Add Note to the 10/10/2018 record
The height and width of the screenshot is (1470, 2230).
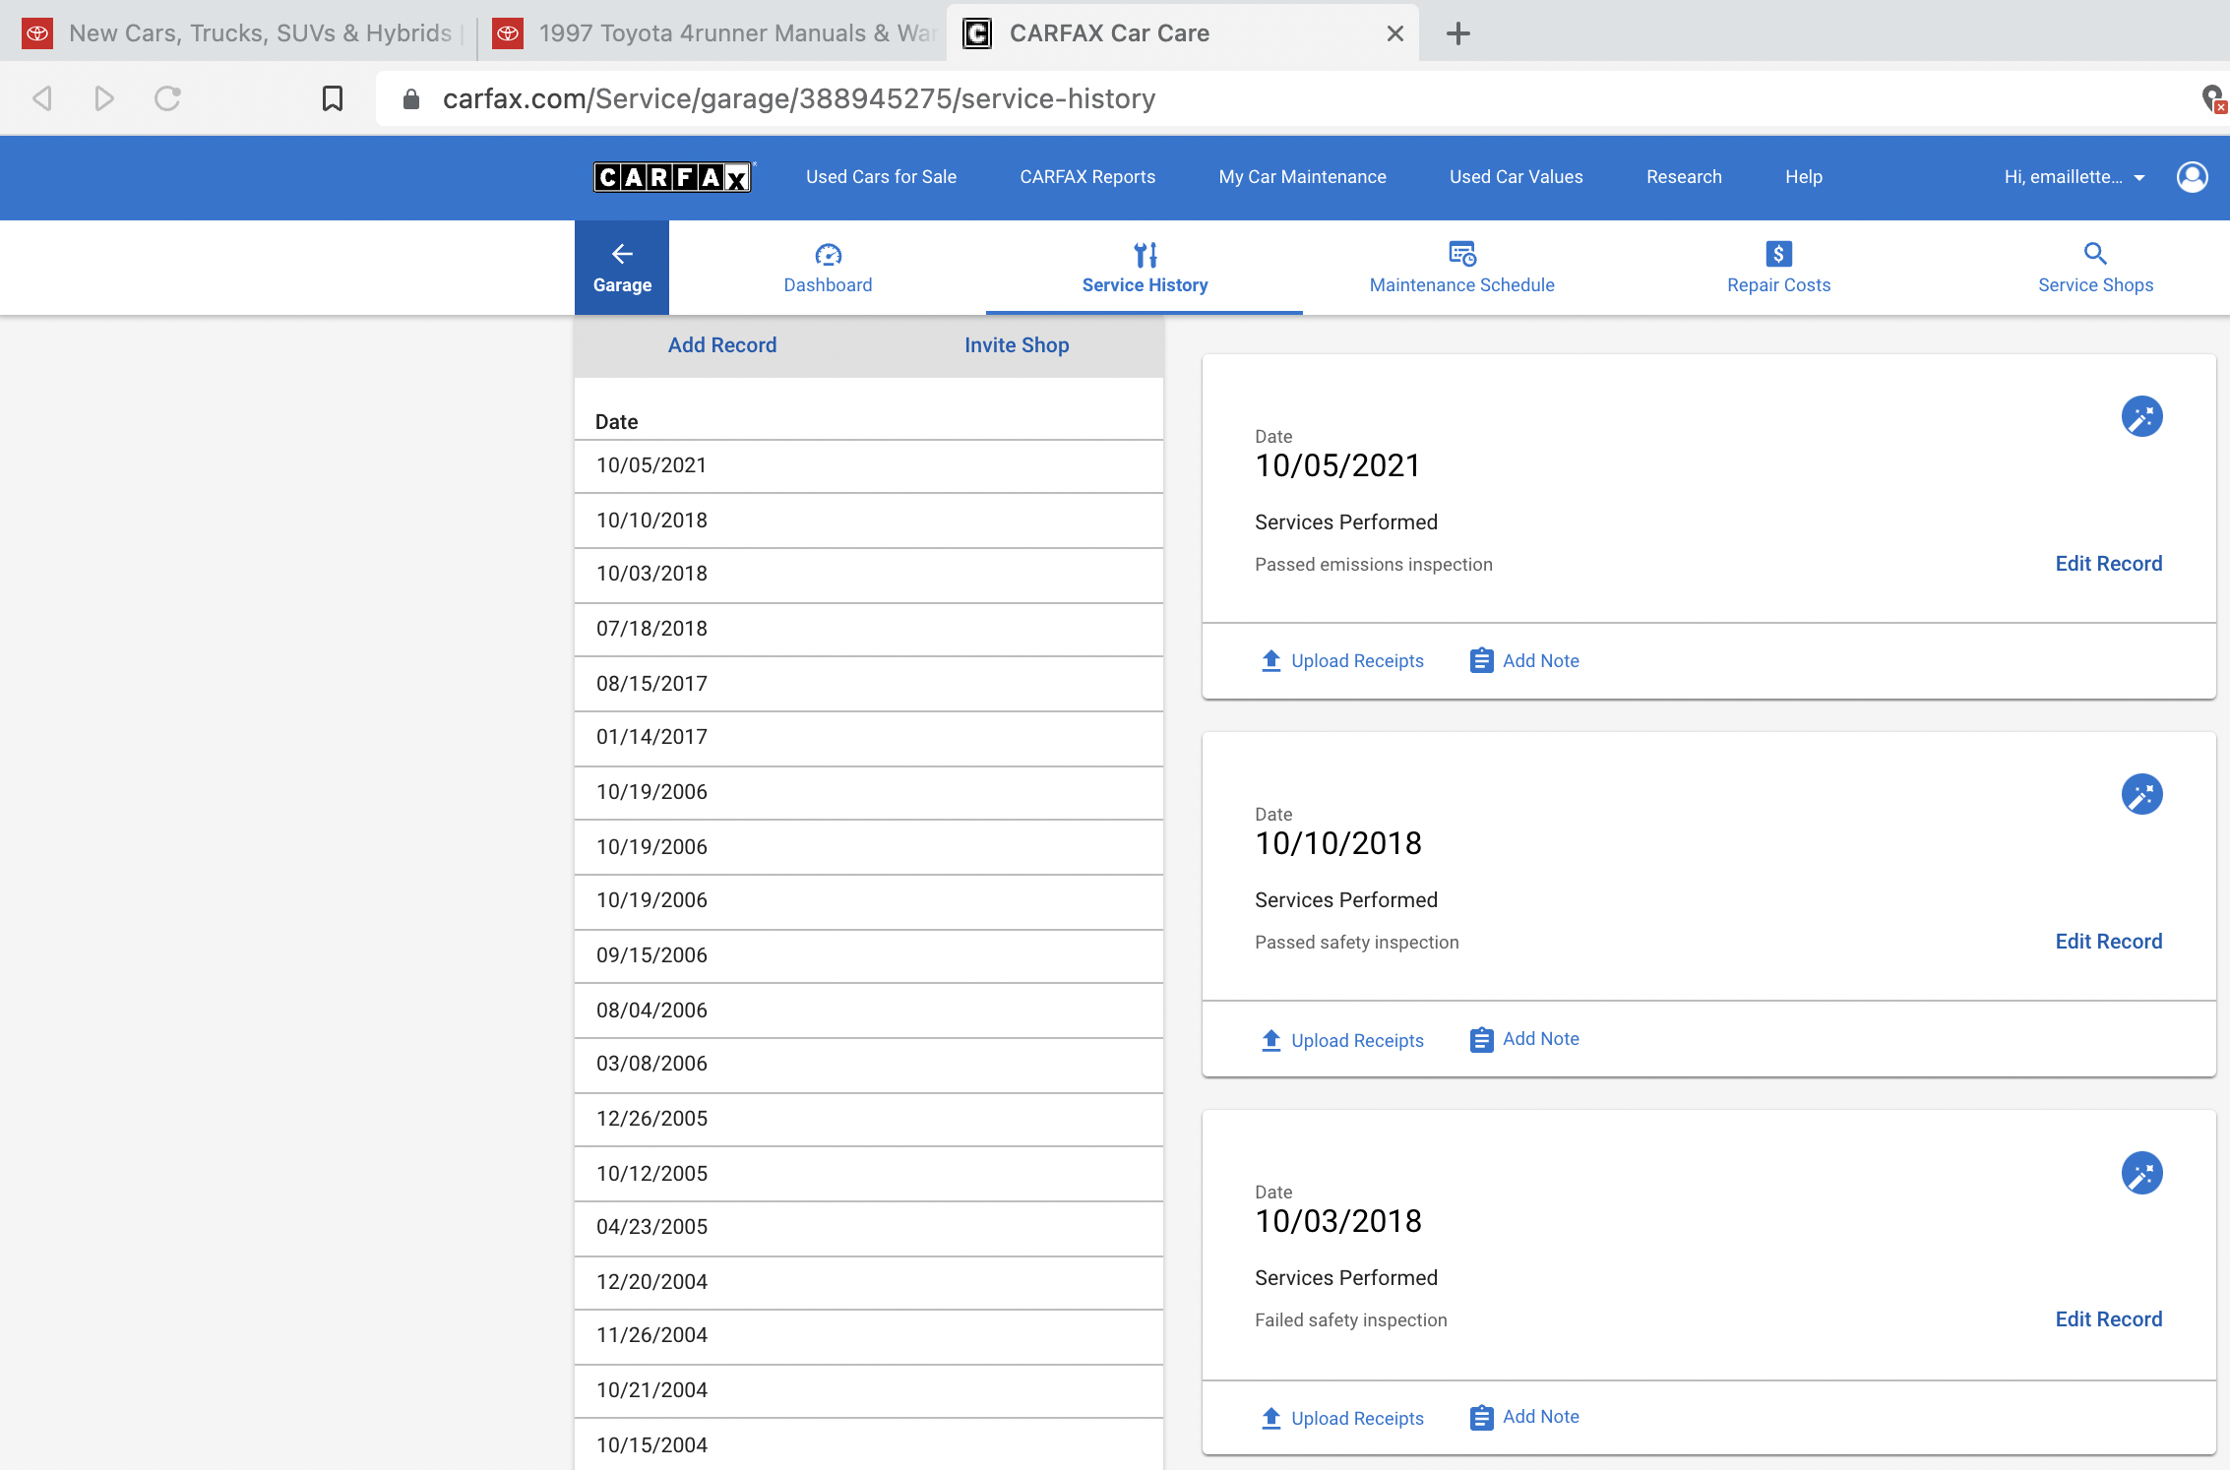[1524, 1039]
